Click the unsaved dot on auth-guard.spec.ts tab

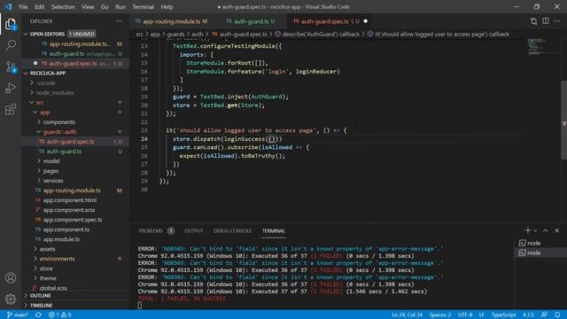click(366, 21)
